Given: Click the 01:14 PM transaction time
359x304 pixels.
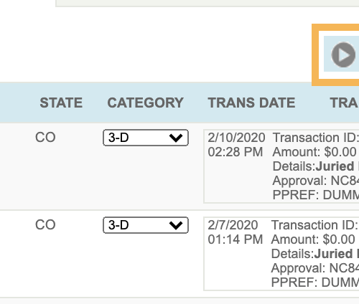Looking at the screenshot, I should pos(236,239).
